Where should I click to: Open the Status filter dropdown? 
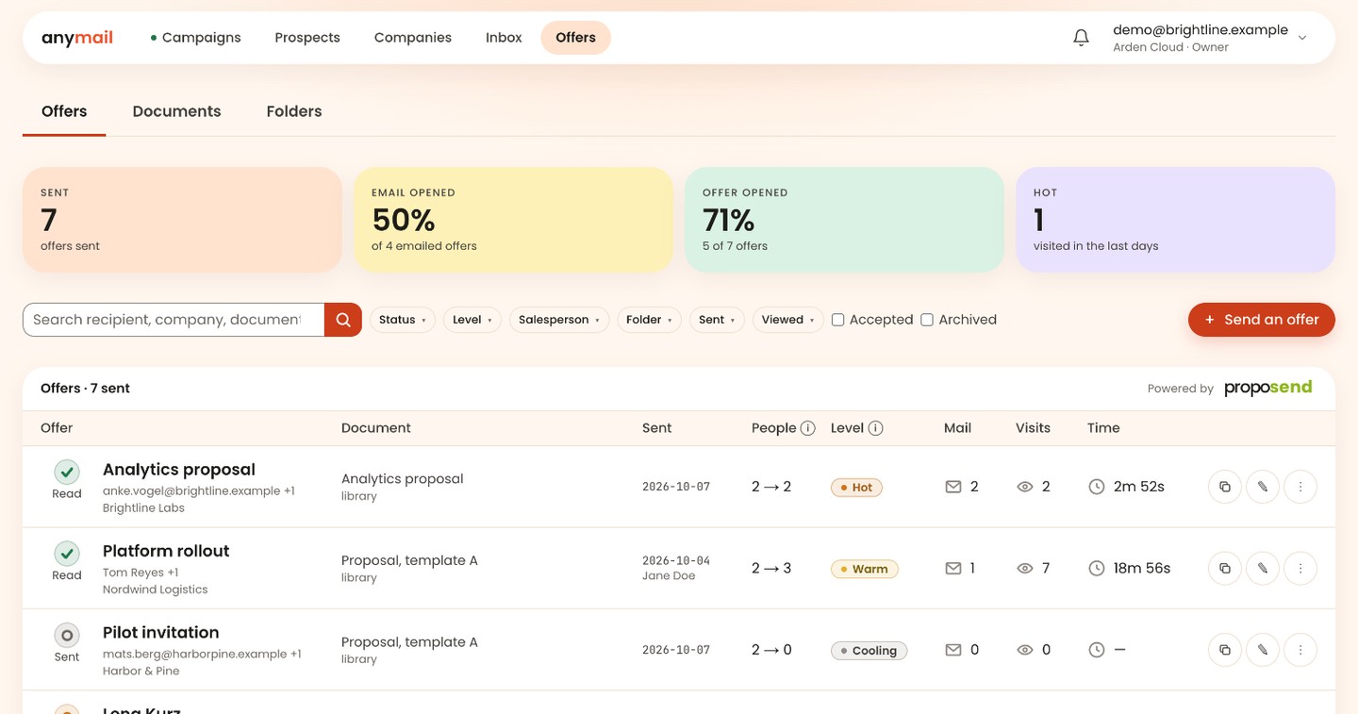(x=403, y=320)
